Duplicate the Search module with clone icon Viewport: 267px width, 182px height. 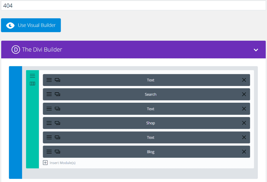[57, 94]
